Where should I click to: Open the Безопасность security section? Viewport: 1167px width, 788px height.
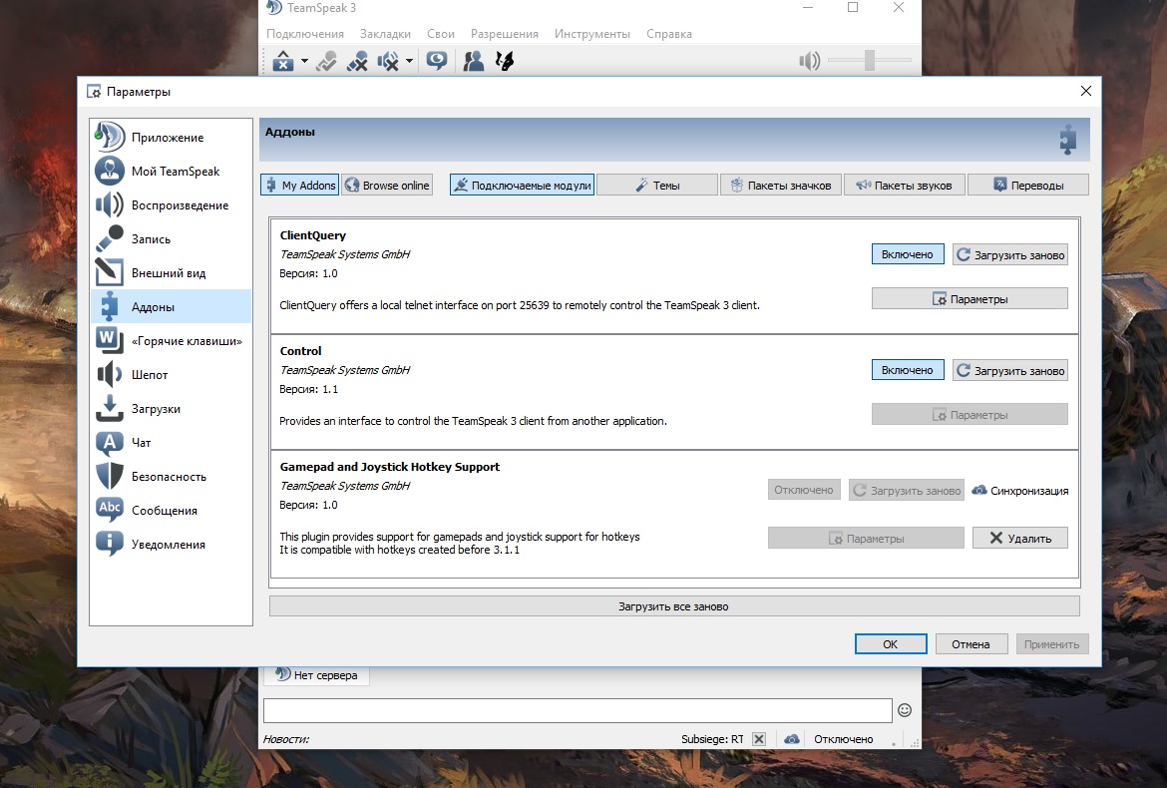click(x=171, y=476)
